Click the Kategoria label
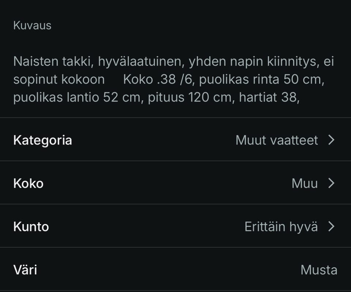 [42, 140]
